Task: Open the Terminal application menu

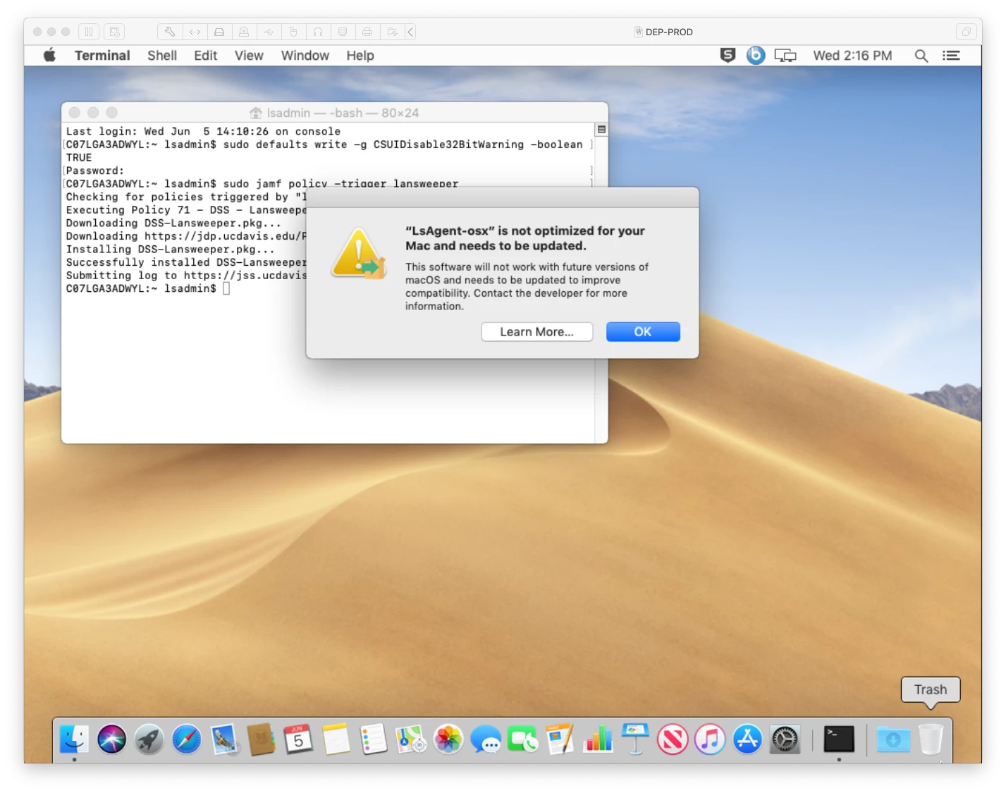Action: tap(102, 55)
